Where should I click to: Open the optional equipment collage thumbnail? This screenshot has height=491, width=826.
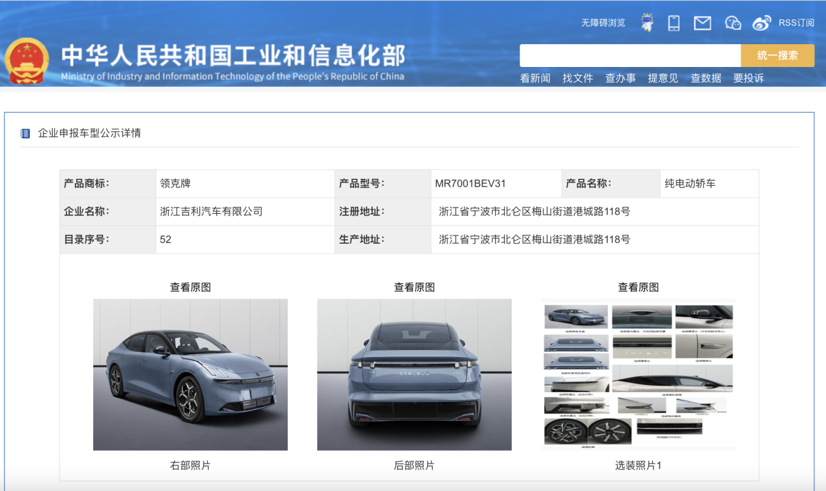[639, 375]
